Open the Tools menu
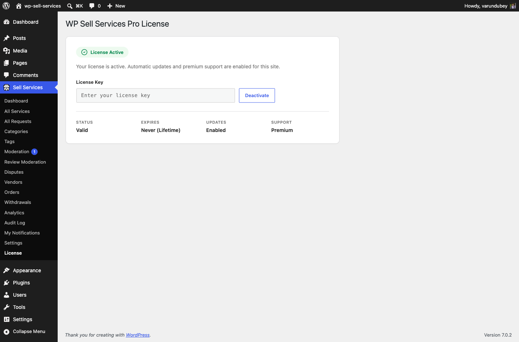Image resolution: width=519 pixels, height=342 pixels. tap(29, 307)
